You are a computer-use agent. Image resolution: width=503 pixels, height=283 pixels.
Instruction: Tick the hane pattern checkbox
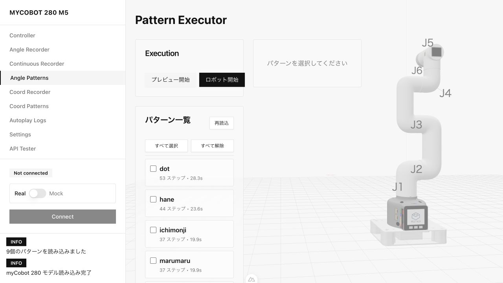tap(153, 199)
